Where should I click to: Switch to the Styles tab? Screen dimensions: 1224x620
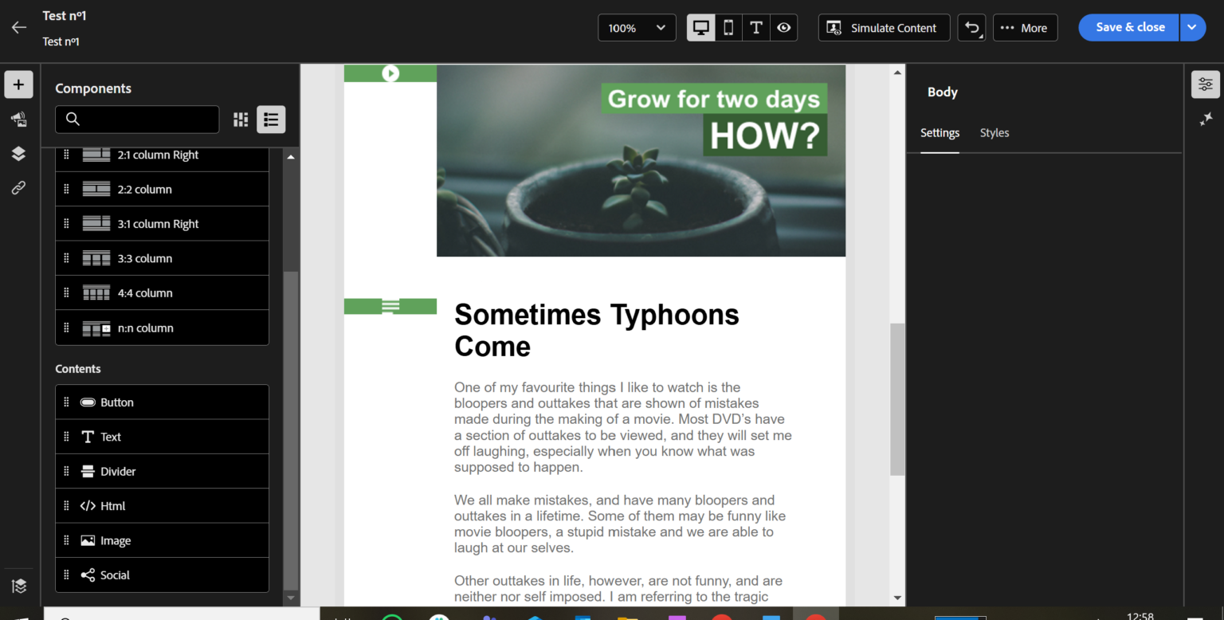[x=994, y=133]
